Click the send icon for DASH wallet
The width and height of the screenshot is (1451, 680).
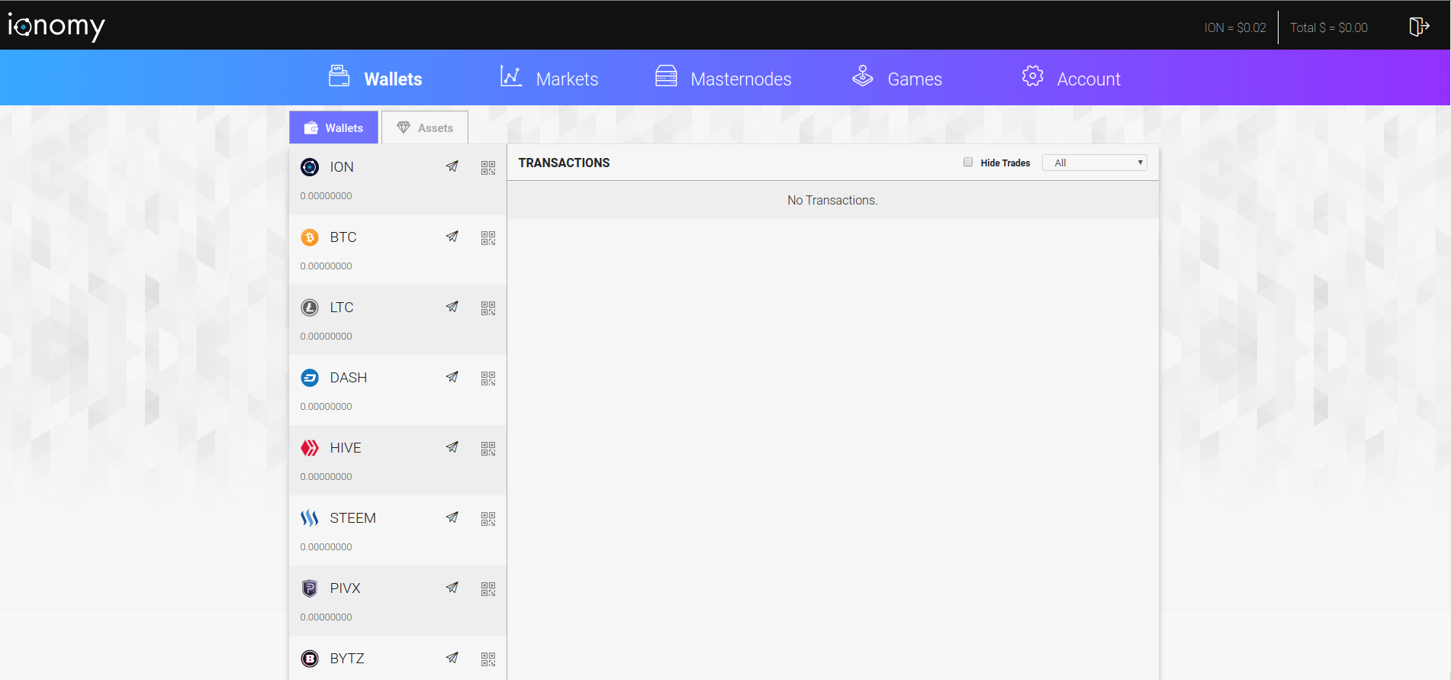coord(452,377)
